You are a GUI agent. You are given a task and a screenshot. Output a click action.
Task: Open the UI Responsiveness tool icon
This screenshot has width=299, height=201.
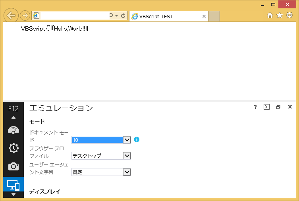14,130
